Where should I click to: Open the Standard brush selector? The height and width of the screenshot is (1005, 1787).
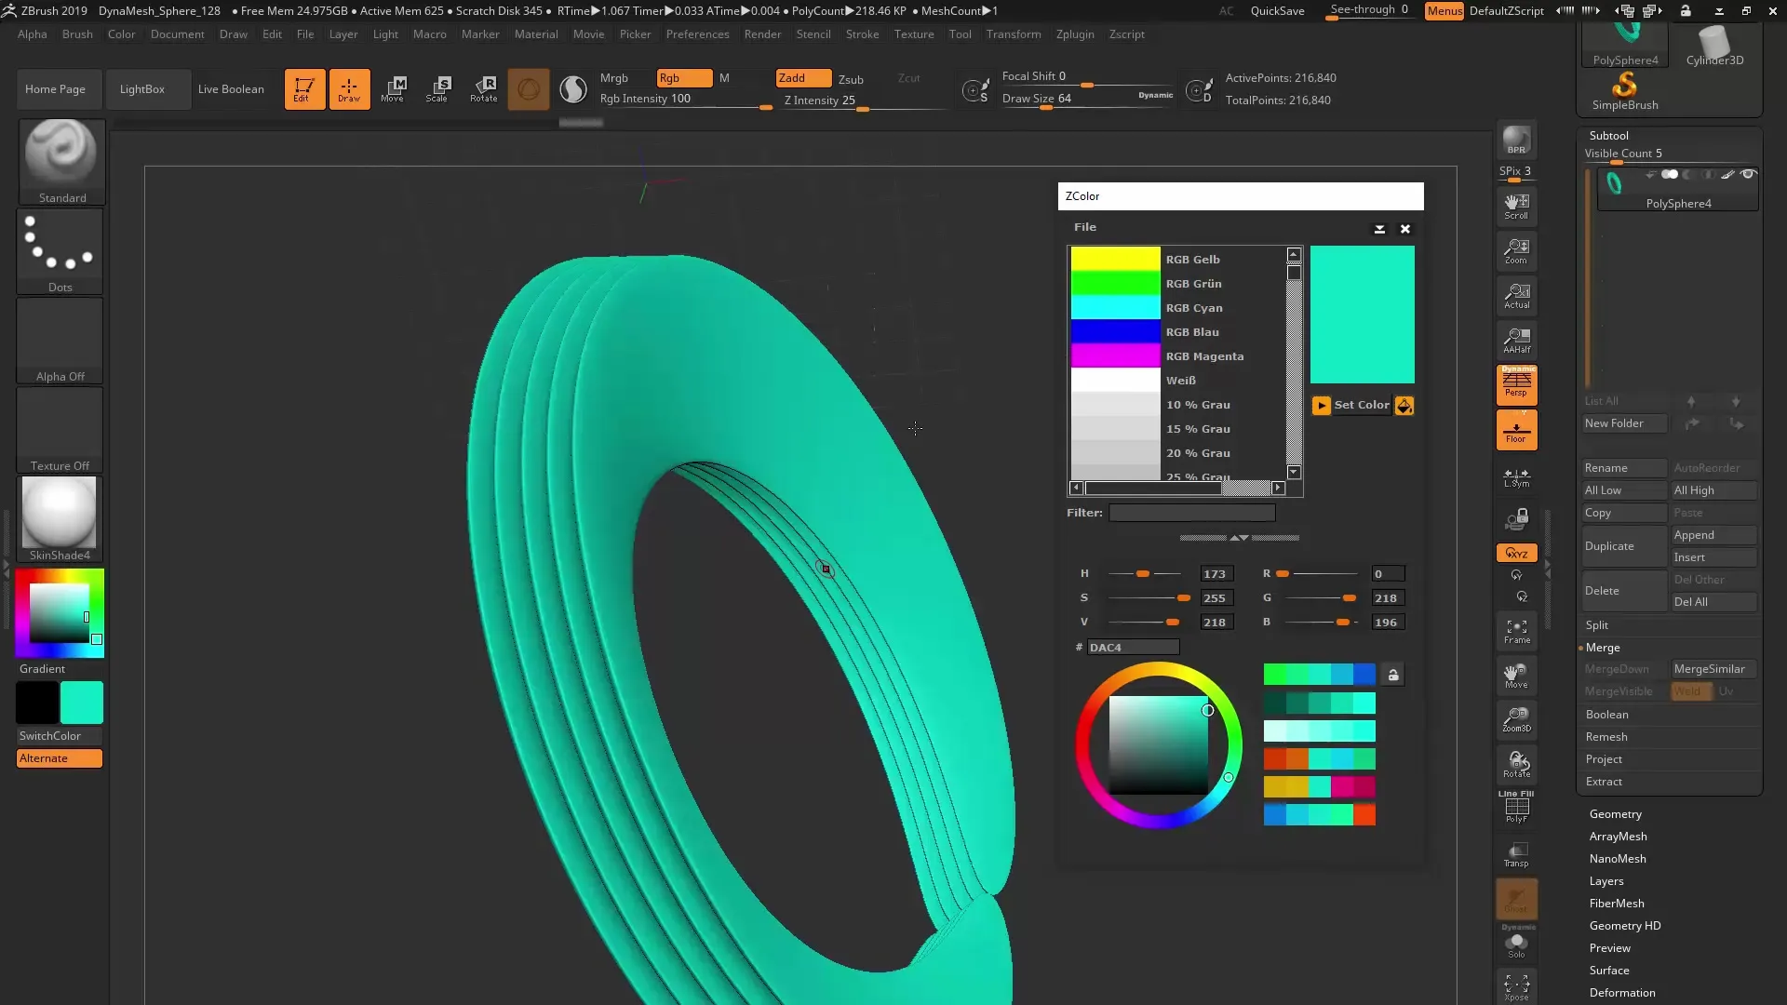point(61,162)
